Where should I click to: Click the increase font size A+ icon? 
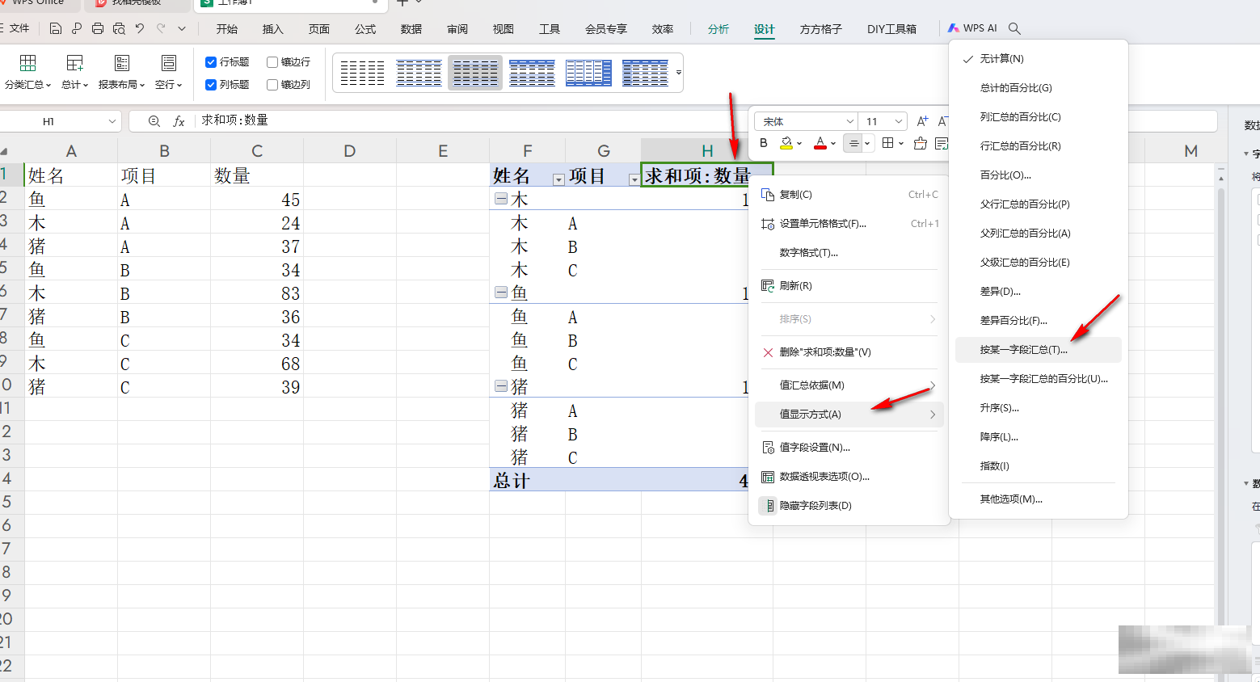(x=922, y=121)
